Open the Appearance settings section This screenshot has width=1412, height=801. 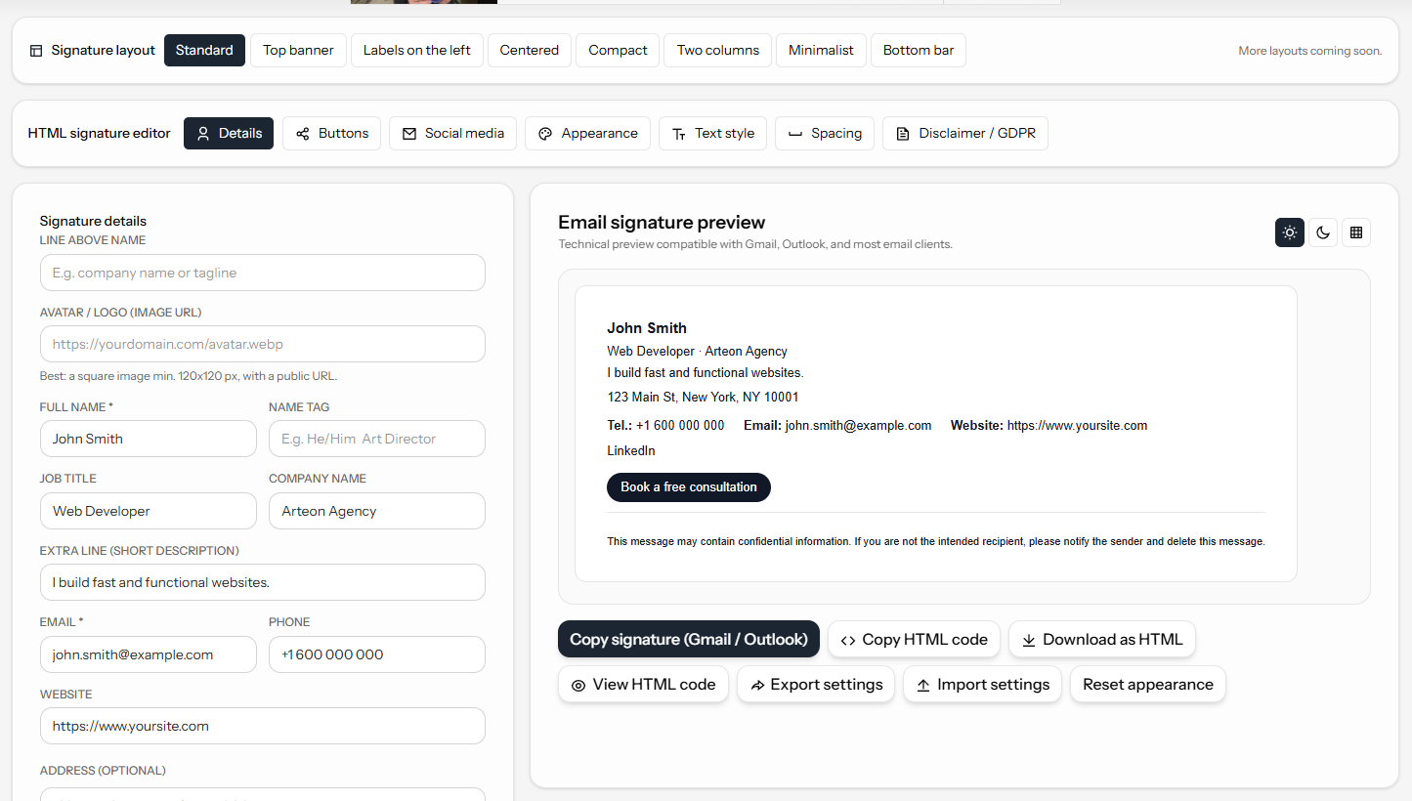[x=587, y=133]
